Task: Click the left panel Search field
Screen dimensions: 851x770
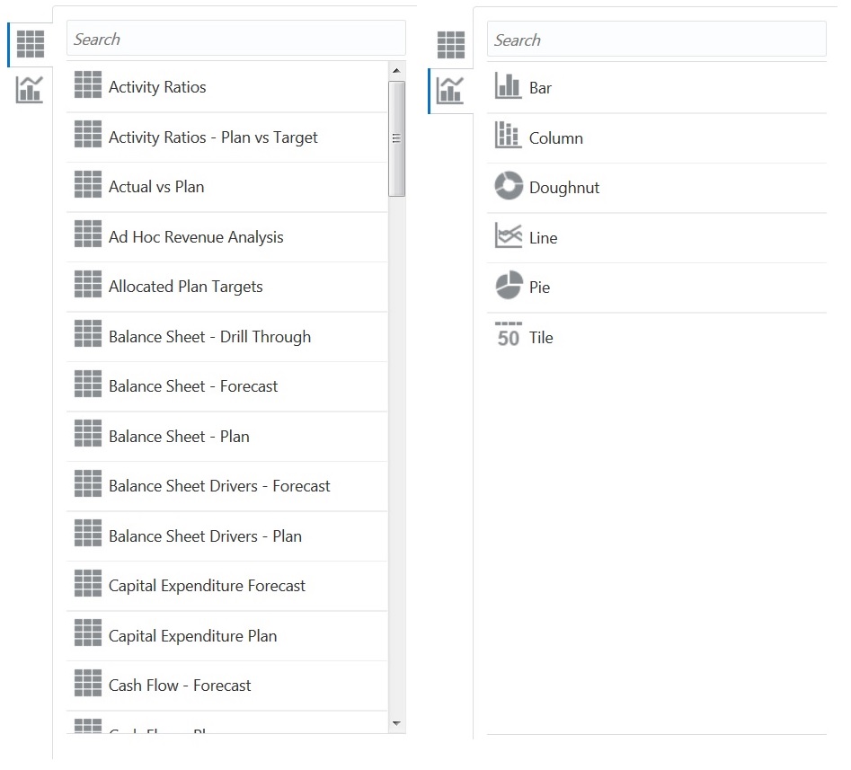Action: click(235, 39)
